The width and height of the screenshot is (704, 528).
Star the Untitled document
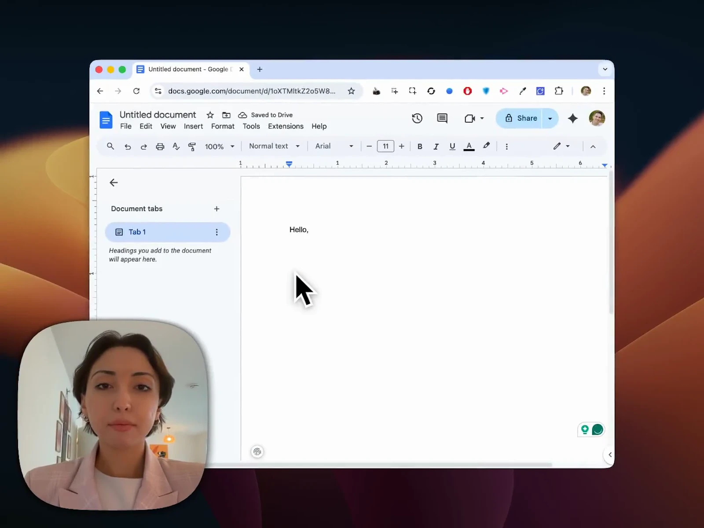pos(210,115)
